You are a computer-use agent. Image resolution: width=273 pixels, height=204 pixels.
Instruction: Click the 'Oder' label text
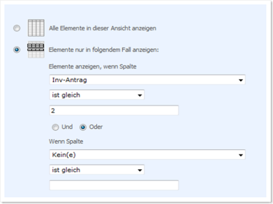point(96,127)
